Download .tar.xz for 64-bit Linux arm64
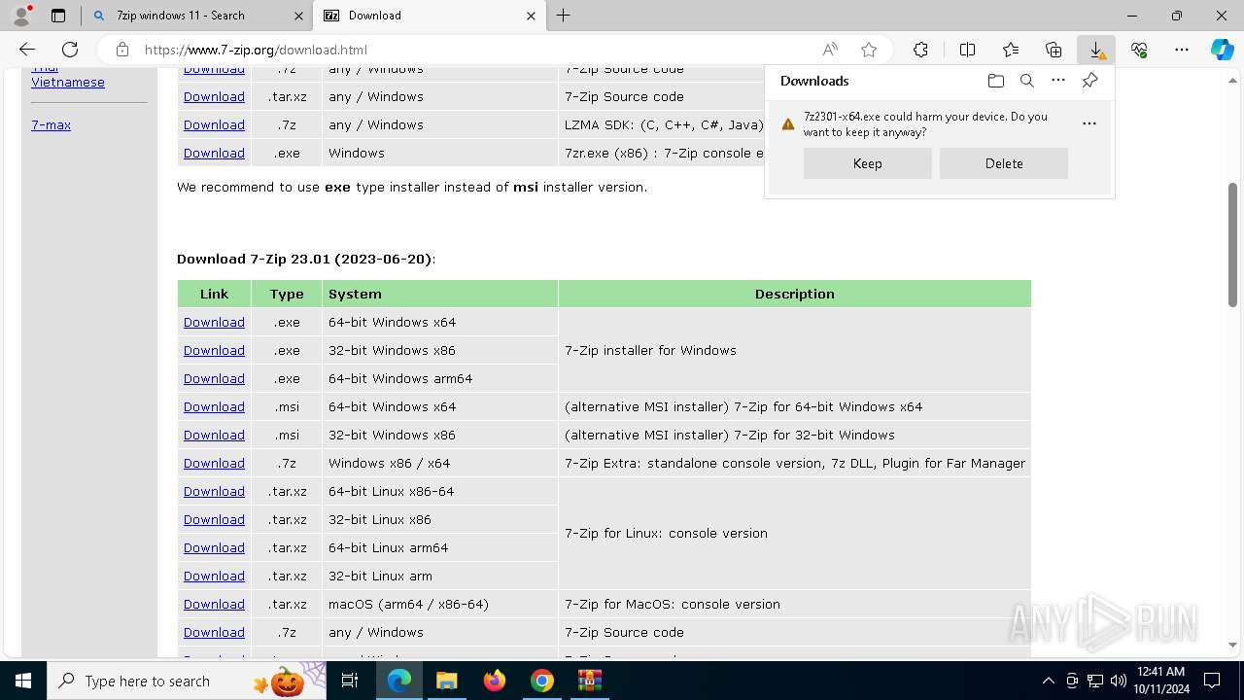Image resolution: width=1244 pixels, height=700 pixels. (x=214, y=547)
